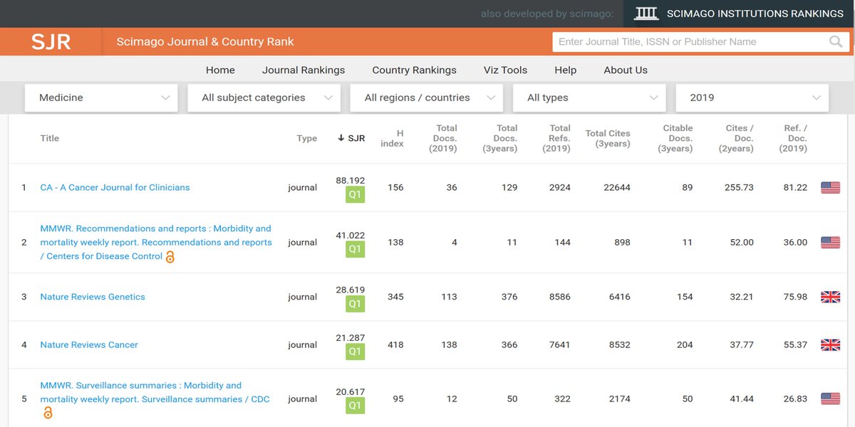Go to Home menu item
Image resolution: width=855 pixels, height=427 pixels.
click(220, 70)
